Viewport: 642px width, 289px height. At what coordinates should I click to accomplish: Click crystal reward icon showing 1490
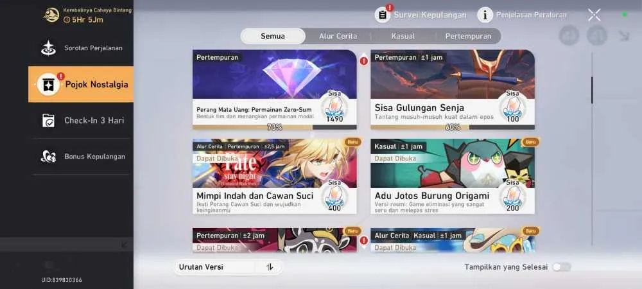334,107
